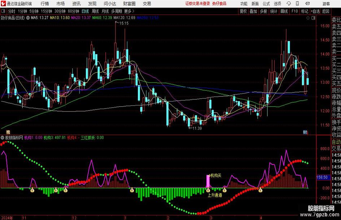Click the MA10: 13.60 indicator label
Image resolution: width=341 pixels, height=220 pixels.
(x=60, y=18)
